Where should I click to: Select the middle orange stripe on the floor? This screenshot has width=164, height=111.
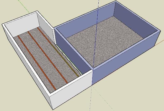[48, 57]
